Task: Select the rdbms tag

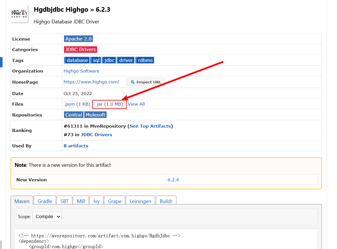Action: coord(145,60)
